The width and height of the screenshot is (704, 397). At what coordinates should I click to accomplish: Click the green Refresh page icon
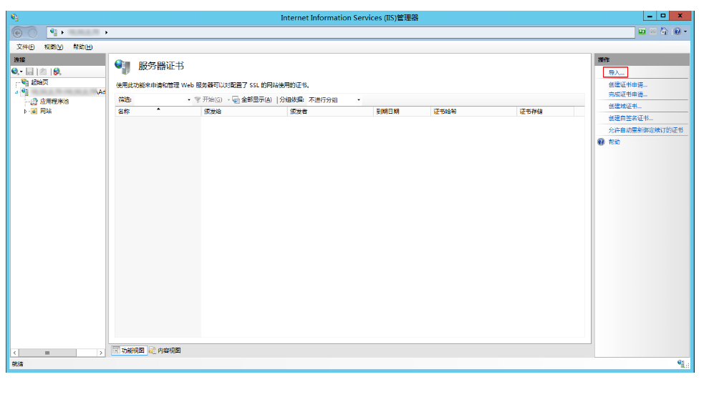click(642, 31)
